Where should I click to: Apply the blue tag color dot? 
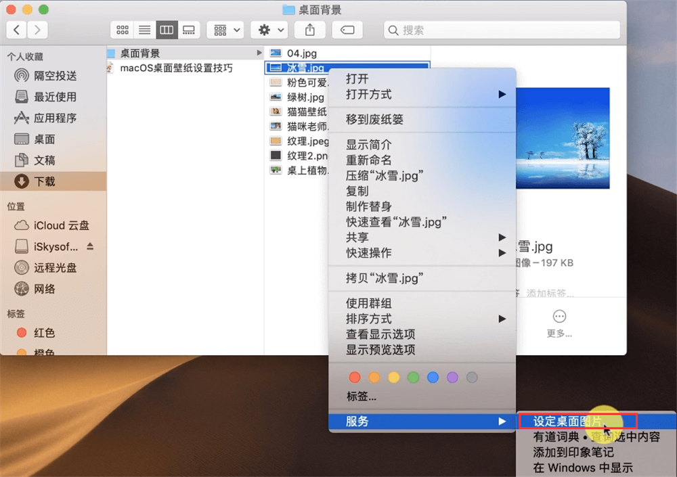pyautogui.click(x=433, y=378)
